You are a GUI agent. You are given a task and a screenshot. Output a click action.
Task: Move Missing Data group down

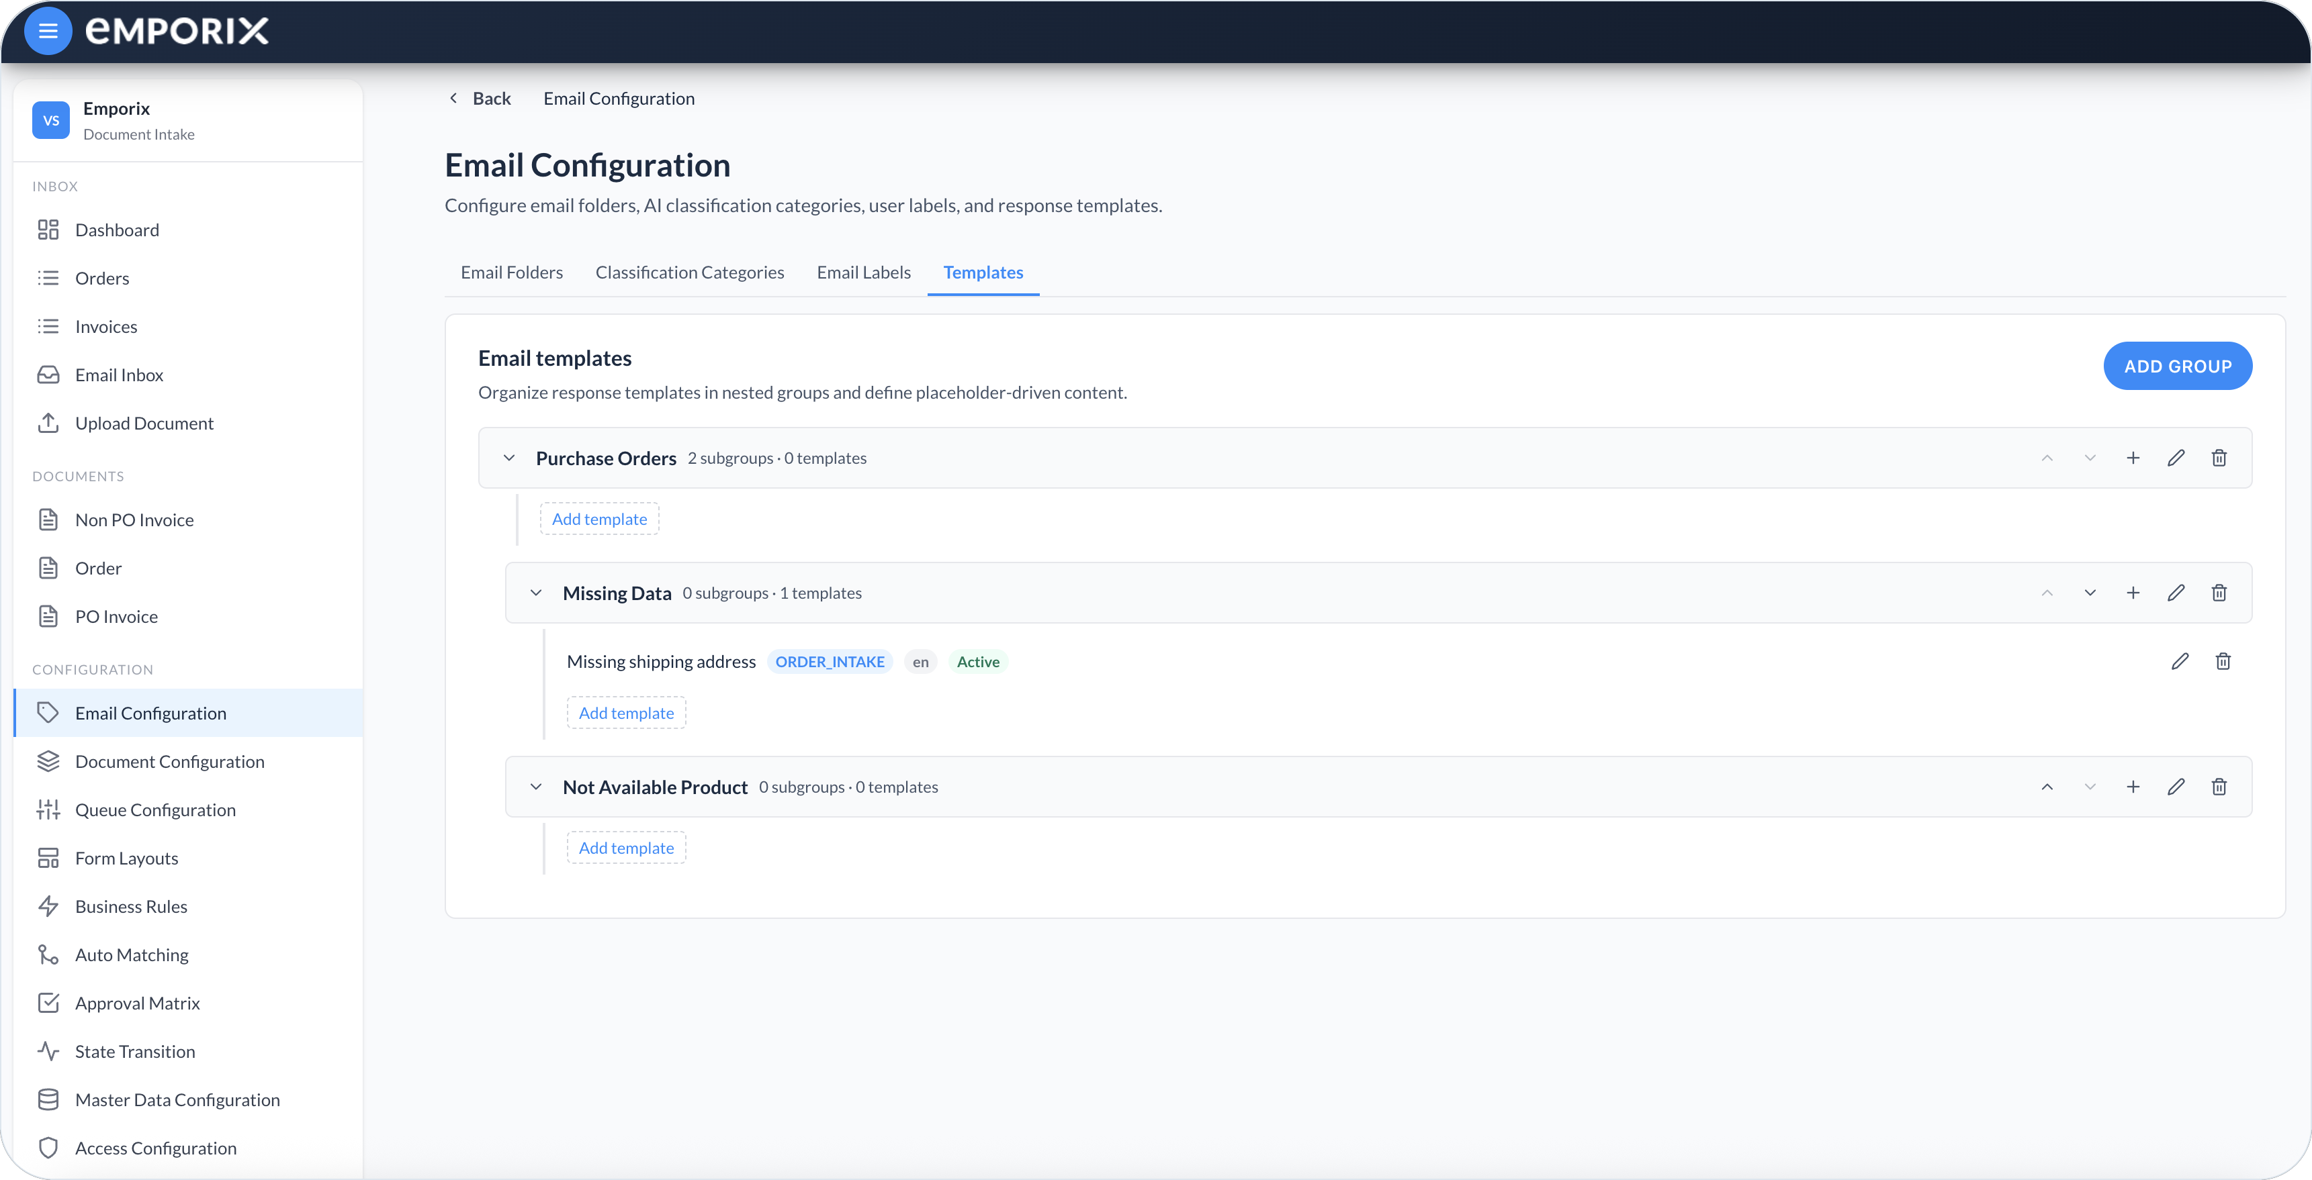pos(2090,593)
